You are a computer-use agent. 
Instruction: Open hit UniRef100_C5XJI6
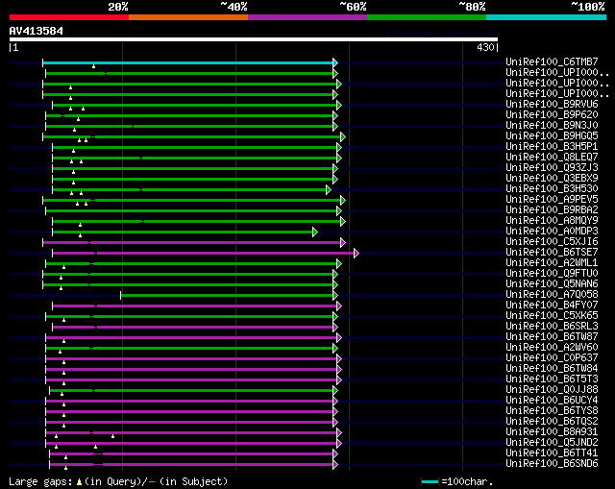pos(552,242)
